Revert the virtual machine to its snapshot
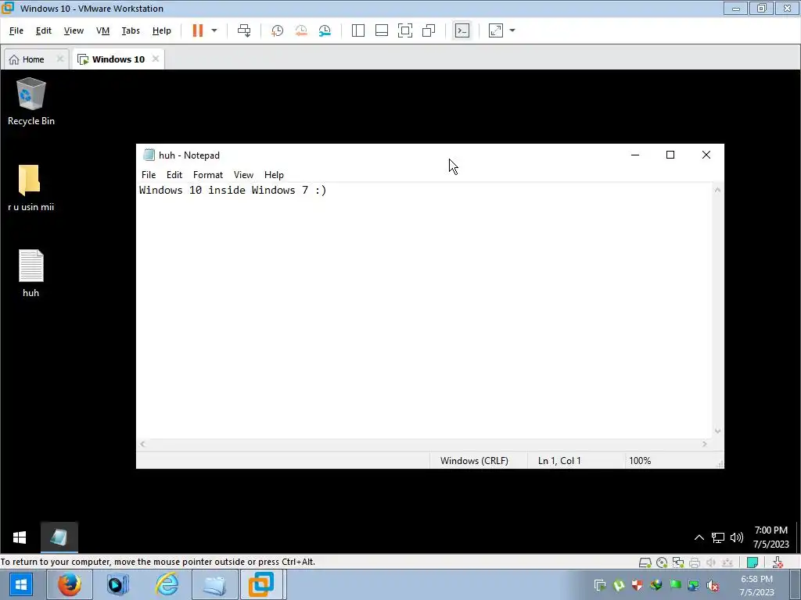This screenshot has width=801, height=600. point(301,30)
